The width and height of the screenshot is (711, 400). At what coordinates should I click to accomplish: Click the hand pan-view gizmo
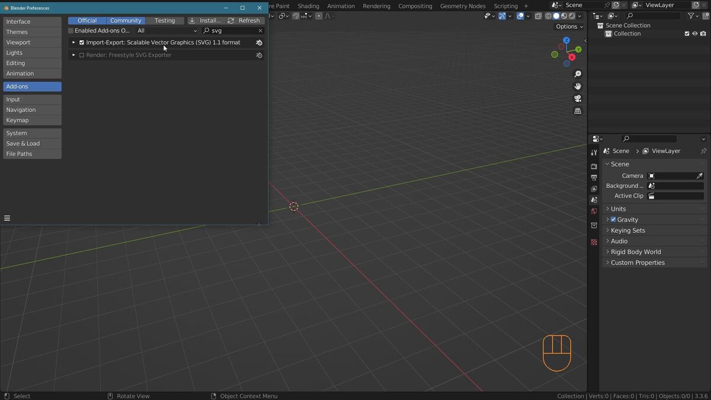click(x=578, y=87)
